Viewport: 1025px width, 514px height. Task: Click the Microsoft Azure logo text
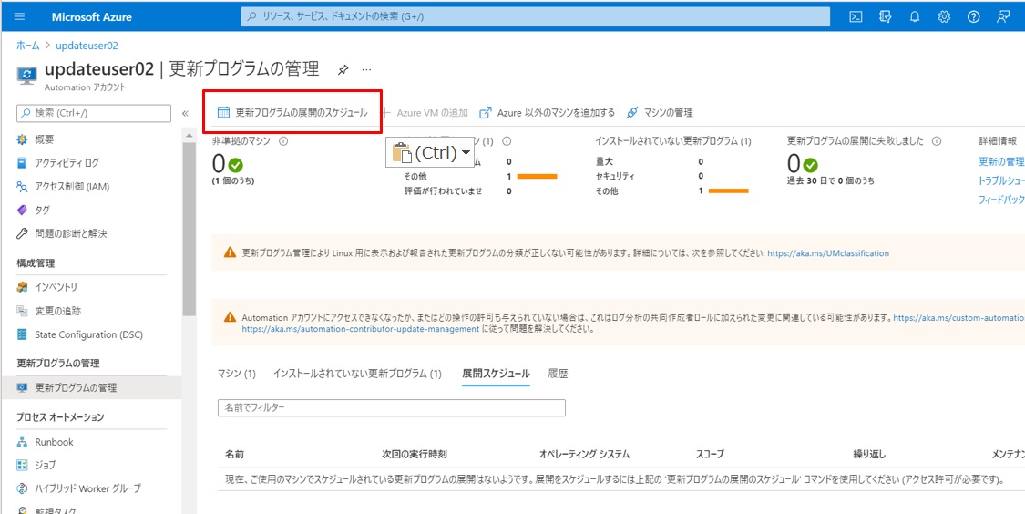coord(91,17)
